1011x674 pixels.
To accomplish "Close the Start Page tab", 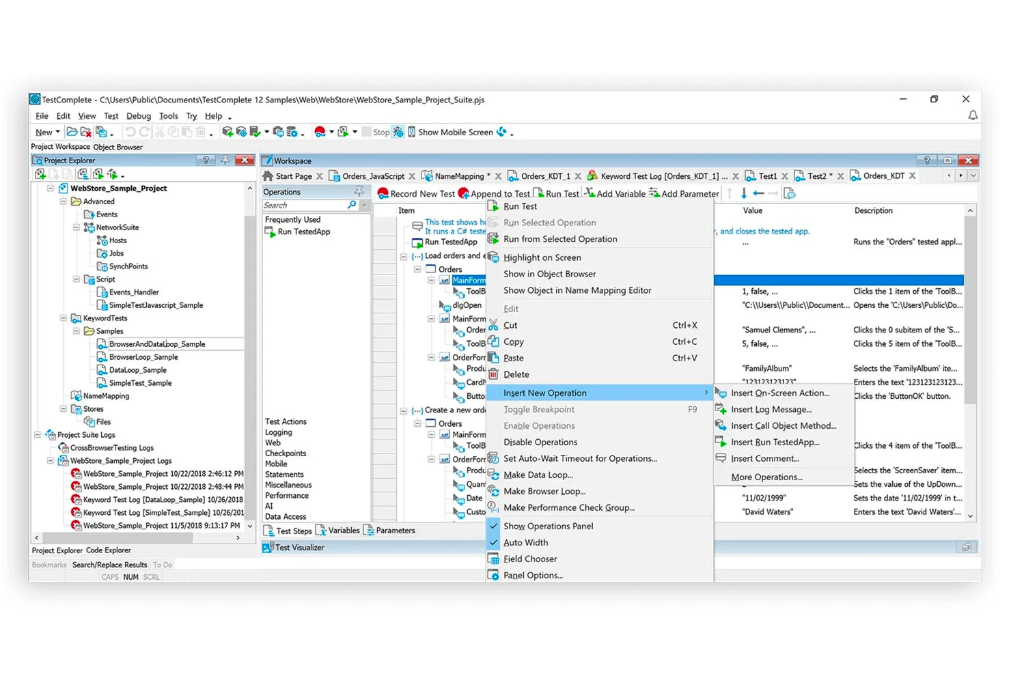I will pos(320,176).
